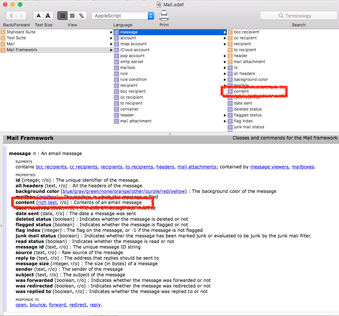Click the Forward navigation arrow
This screenshot has width=339, height=316.
pyautogui.click(x=22, y=16)
